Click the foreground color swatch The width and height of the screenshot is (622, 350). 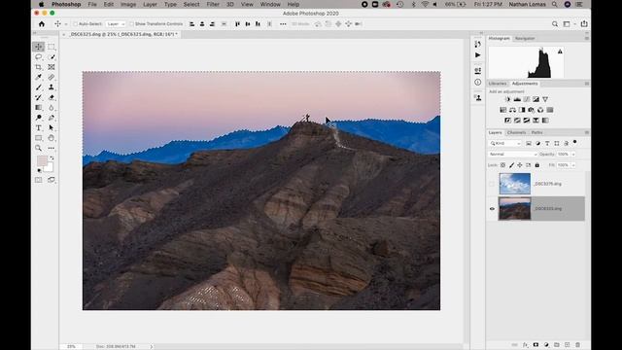[x=42, y=160]
